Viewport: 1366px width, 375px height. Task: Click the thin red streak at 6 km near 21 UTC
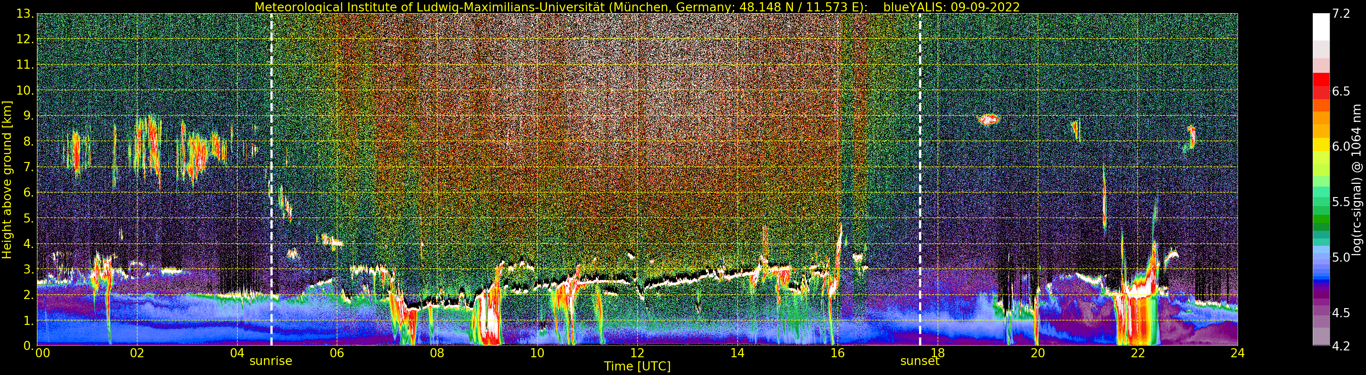pyautogui.click(x=1105, y=199)
